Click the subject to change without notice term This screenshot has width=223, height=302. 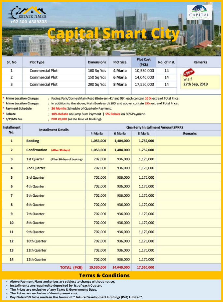coord(63,281)
